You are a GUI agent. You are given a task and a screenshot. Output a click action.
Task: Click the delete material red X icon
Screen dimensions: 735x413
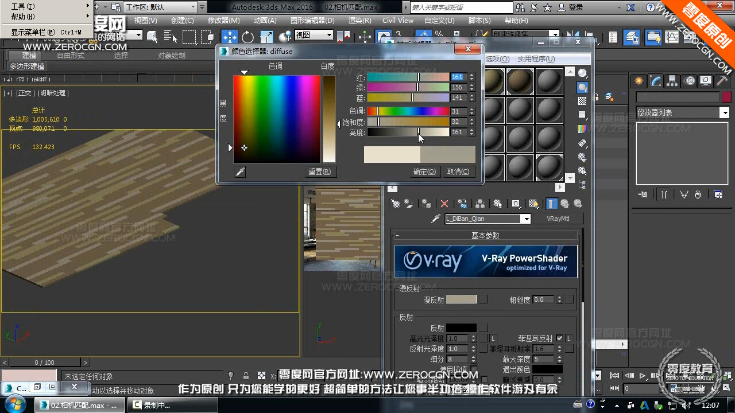[x=444, y=204]
